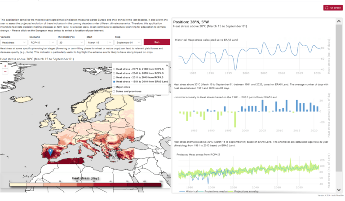Click the red Run button
Image resolution: width=345 pixels, height=201 pixels.
tap(157, 42)
